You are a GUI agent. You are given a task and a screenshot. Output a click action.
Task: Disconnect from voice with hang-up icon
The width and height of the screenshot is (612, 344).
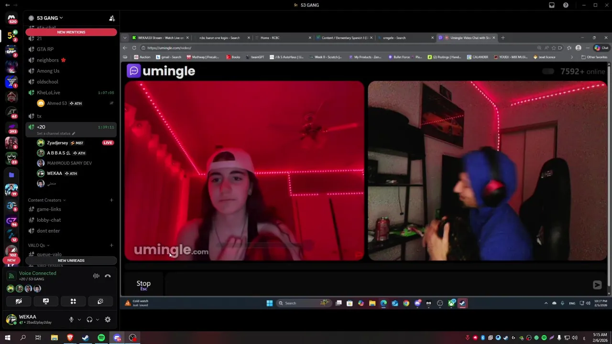(108, 276)
